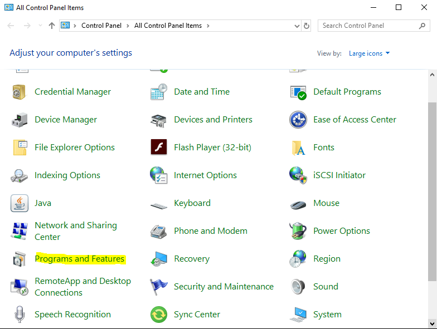Image resolution: width=437 pixels, height=329 pixels.
Task: Refresh the Control Panel view
Action: tap(307, 26)
